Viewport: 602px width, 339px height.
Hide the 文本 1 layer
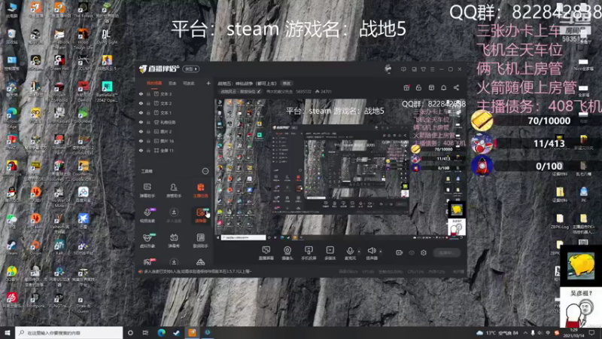[141, 112]
